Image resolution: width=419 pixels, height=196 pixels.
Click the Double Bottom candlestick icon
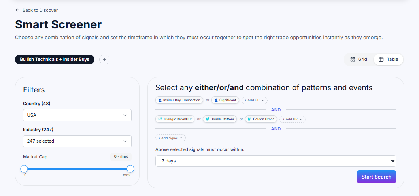click(x=207, y=119)
